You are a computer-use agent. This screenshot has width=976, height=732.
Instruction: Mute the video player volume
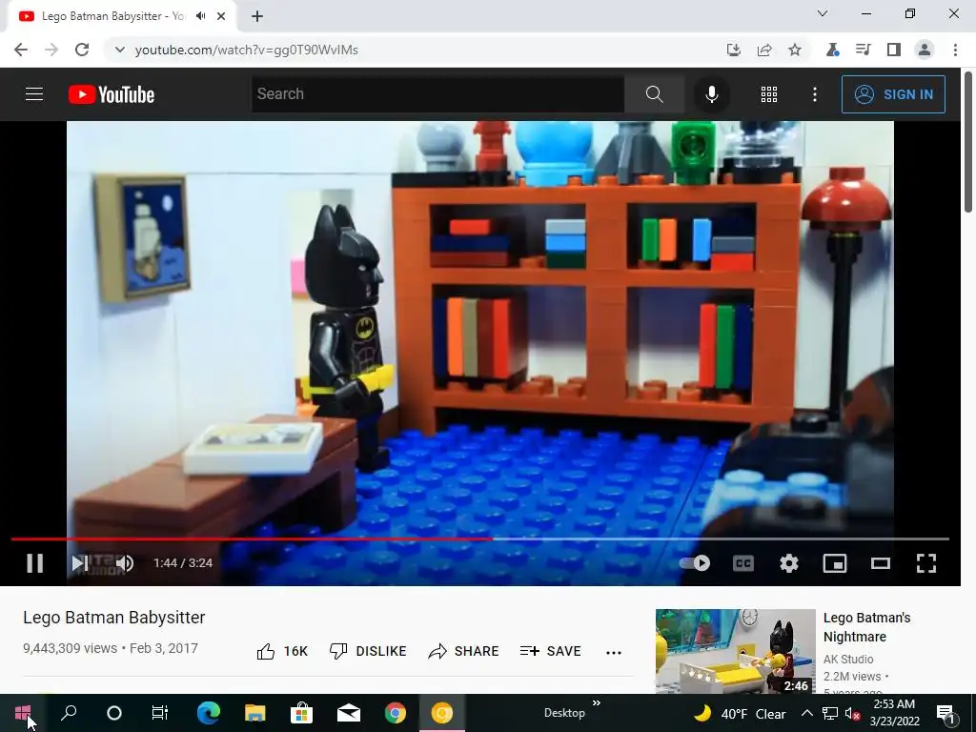125,563
